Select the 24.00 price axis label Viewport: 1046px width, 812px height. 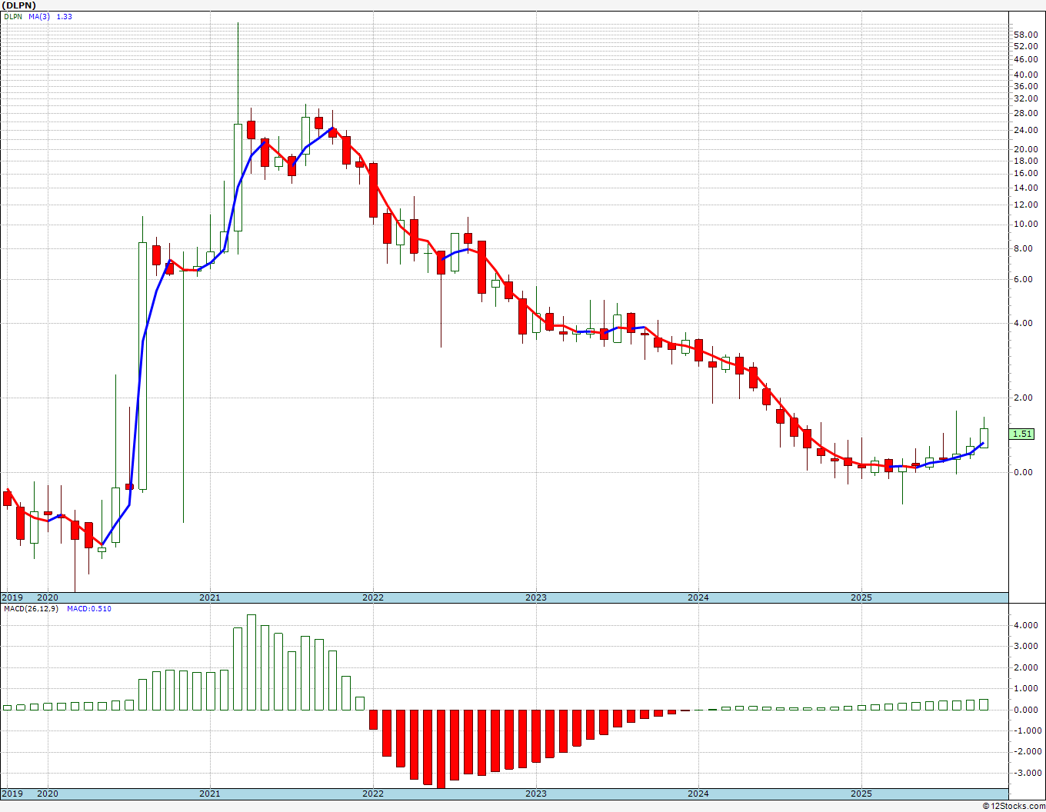point(1024,129)
